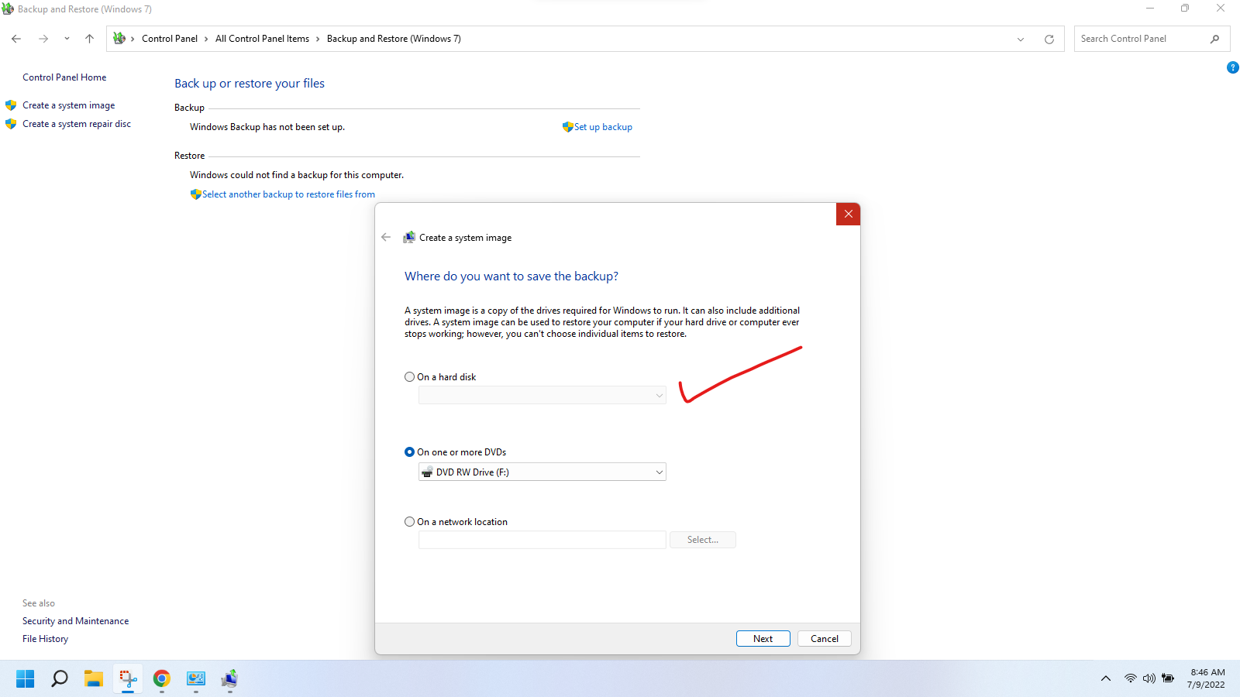Click the network location text field
Viewport: 1240px width, 697px height.
click(542, 540)
